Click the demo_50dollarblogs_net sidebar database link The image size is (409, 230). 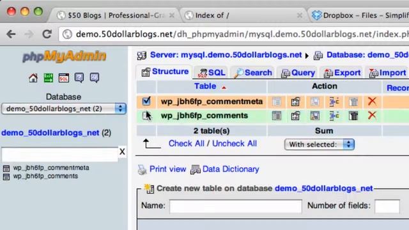[x=50, y=133]
